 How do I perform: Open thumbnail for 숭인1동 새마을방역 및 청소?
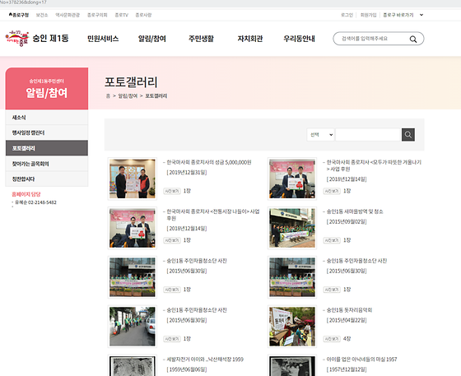292,228
